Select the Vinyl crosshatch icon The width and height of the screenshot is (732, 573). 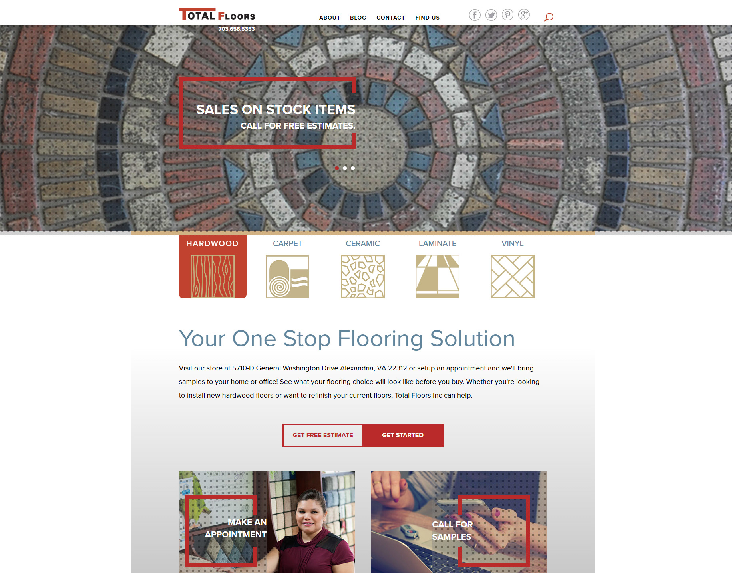coord(513,277)
